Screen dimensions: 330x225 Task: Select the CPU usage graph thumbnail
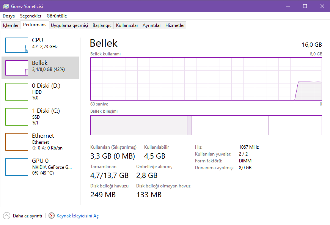(17, 45)
